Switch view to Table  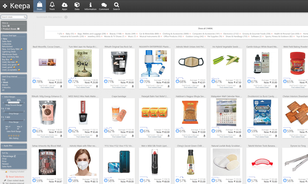[4, 26]
